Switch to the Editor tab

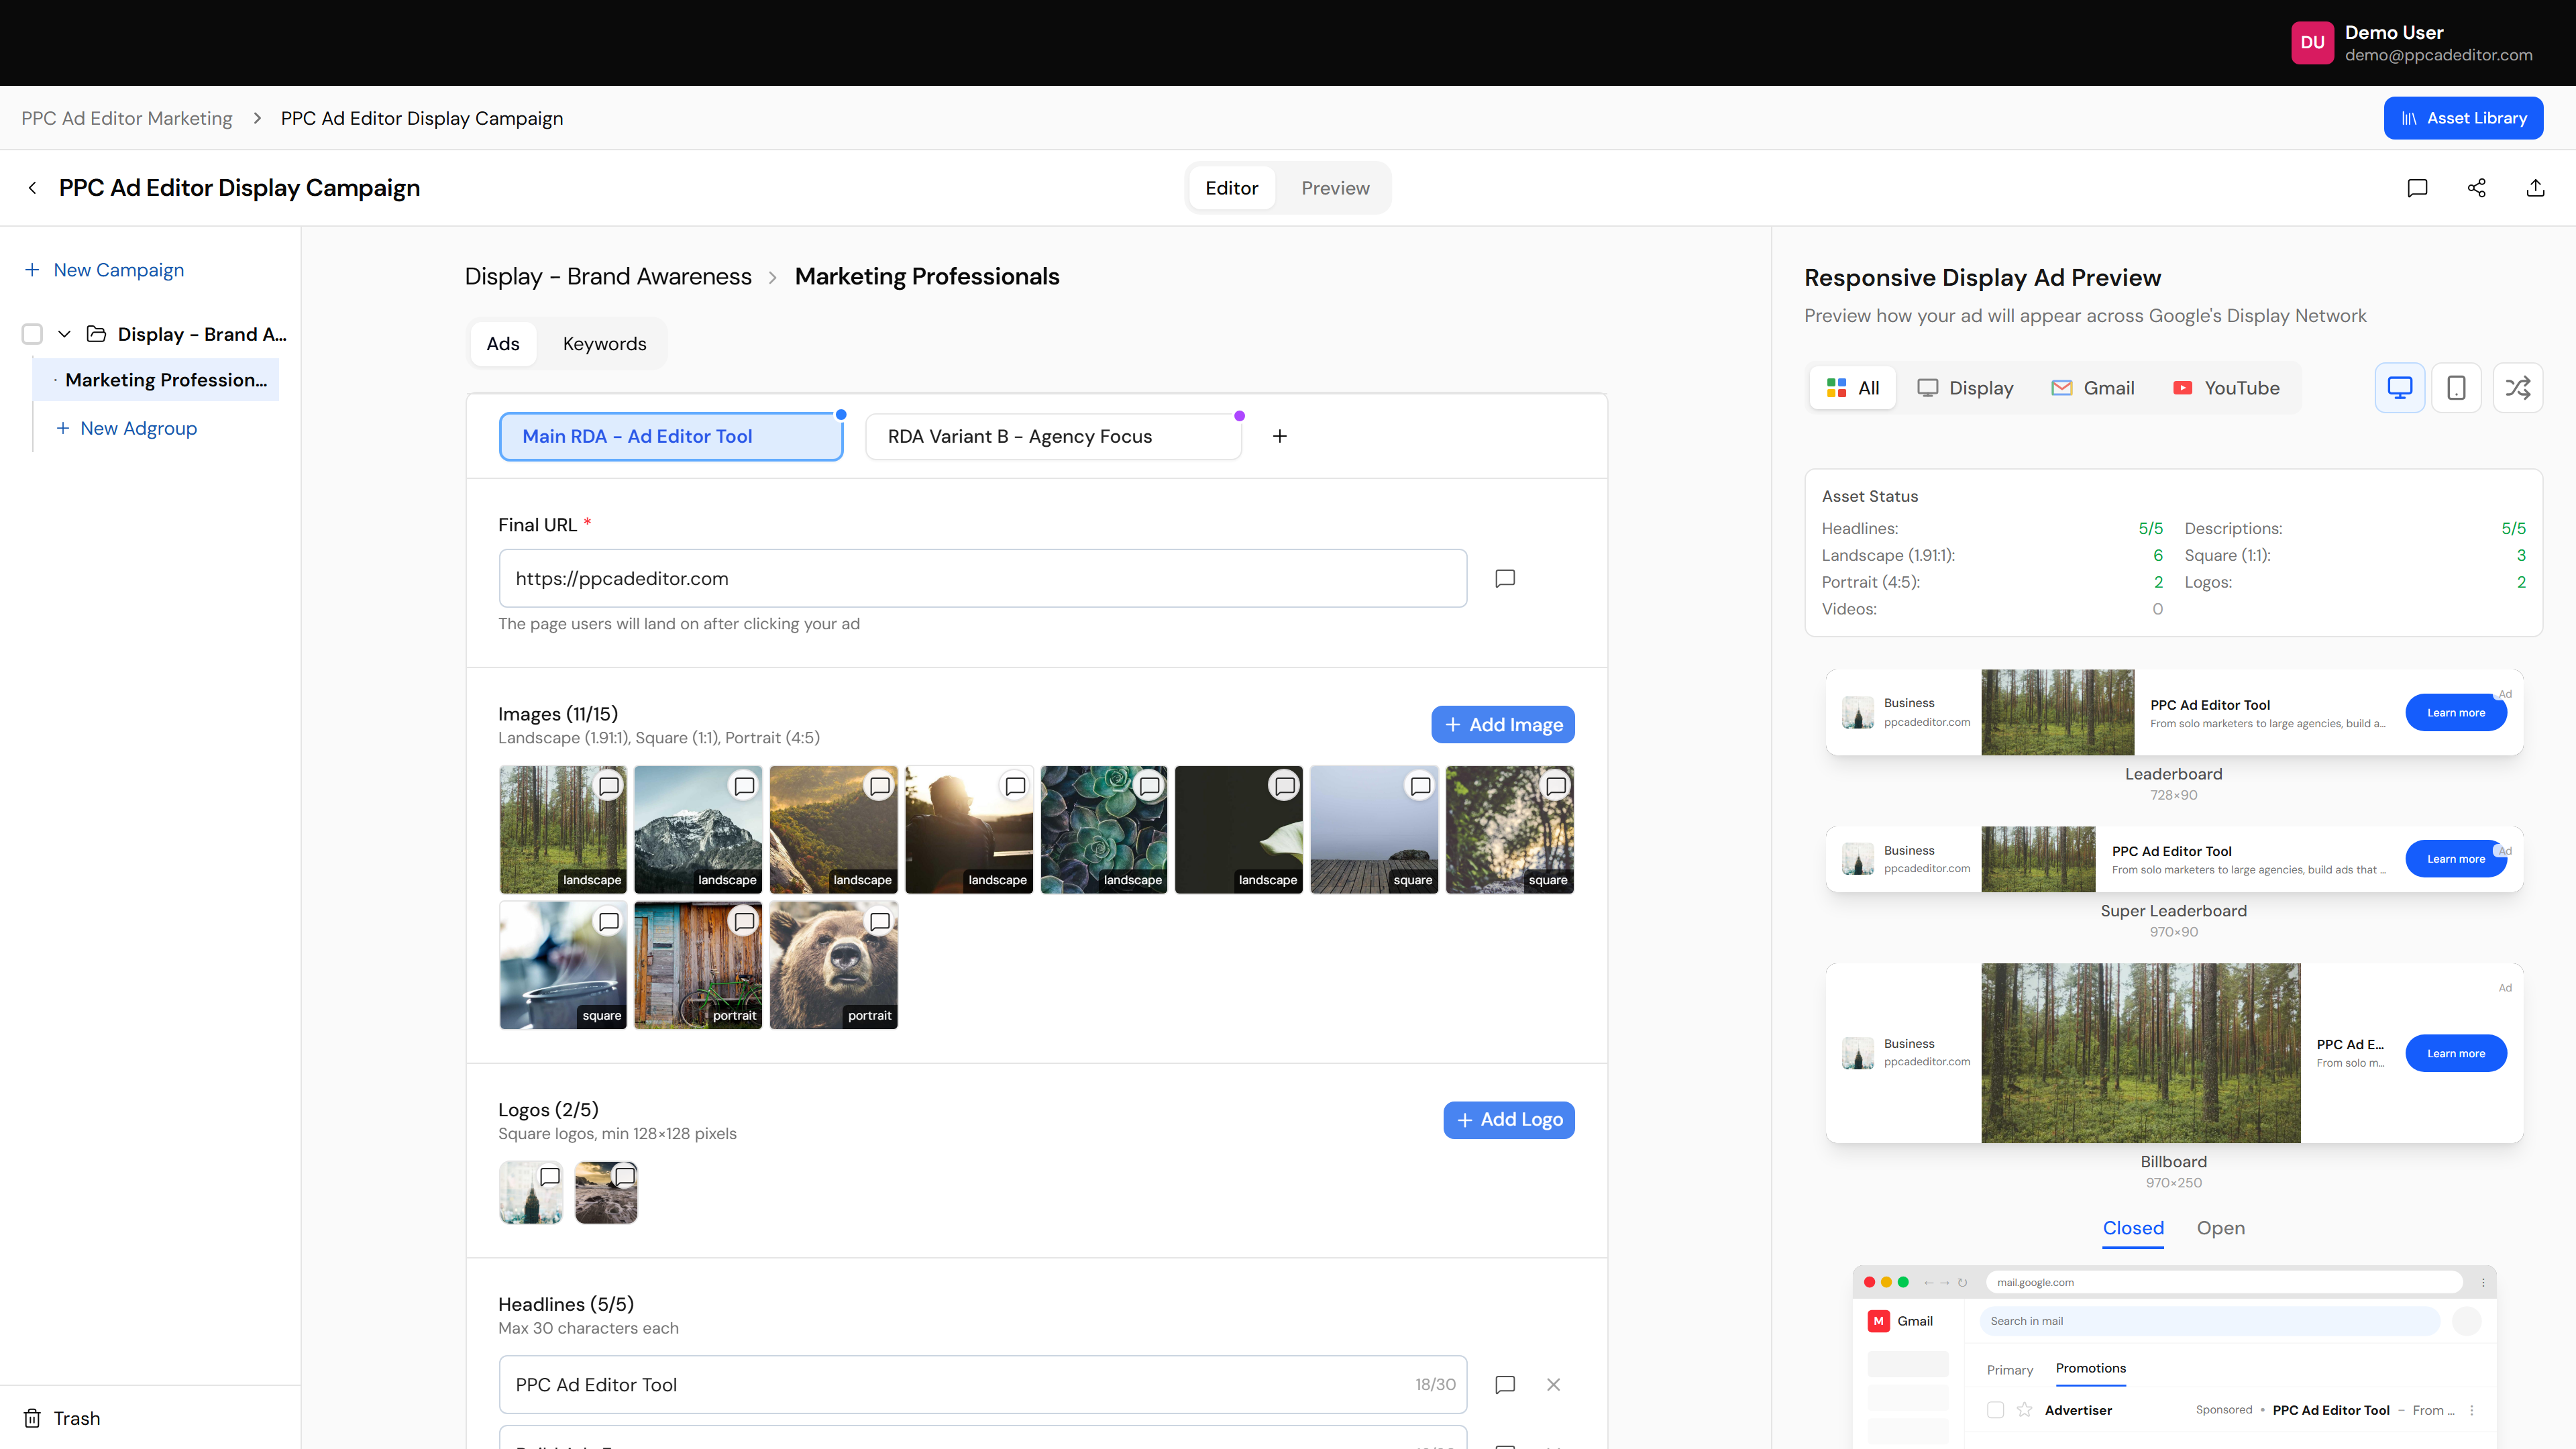click(1232, 188)
